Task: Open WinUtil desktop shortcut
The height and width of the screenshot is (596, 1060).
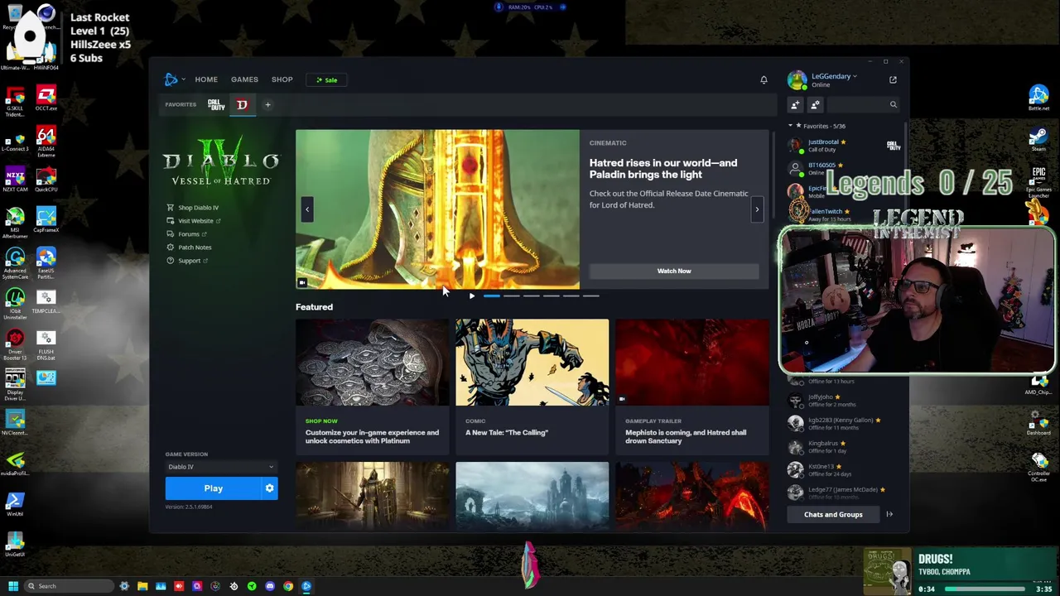Action: click(15, 505)
